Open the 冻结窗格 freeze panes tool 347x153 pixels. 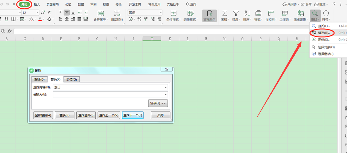pyautogui.click(x=301, y=16)
